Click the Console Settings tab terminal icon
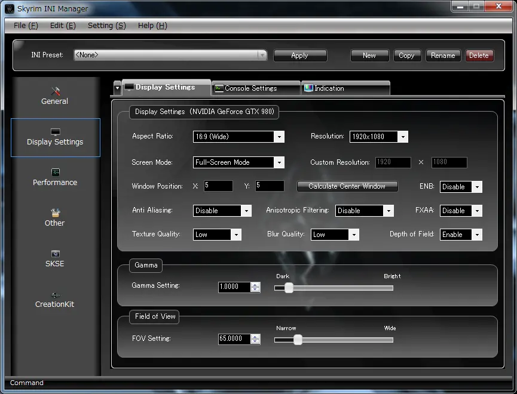This screenshot has width=517, height=394. pyautogui.click(x=219, y=88)
